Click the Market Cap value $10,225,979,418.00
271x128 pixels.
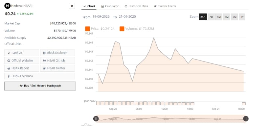(x=63, y=23)
